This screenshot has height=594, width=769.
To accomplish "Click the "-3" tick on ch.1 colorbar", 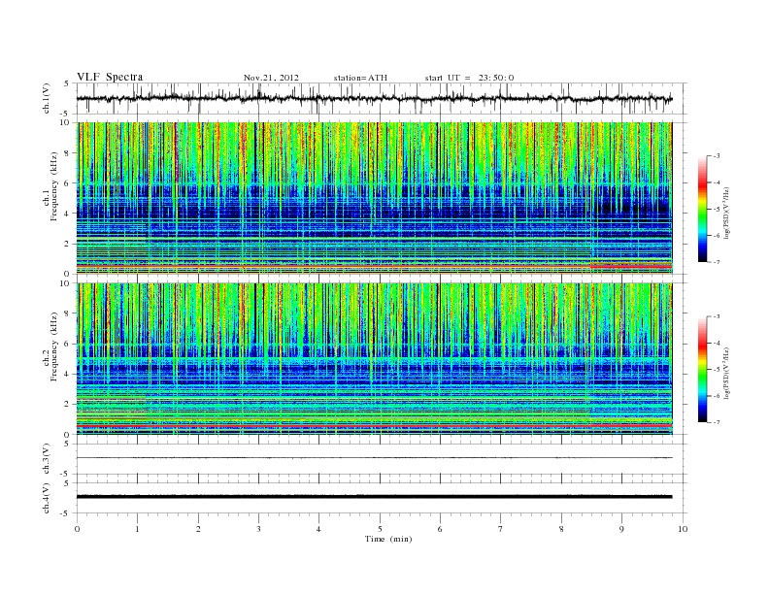I will (716, 156).
